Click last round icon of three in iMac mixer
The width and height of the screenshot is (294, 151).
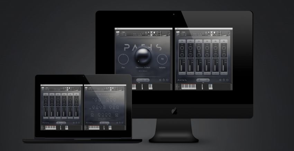click(x=227, y=80)
